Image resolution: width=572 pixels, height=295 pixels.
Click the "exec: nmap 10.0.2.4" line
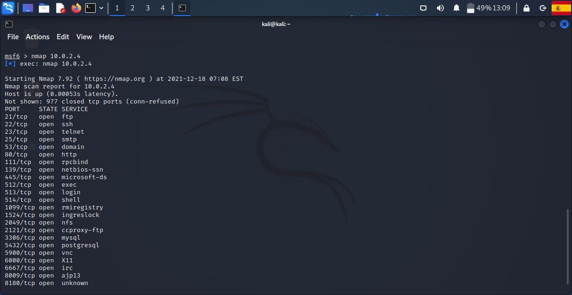click(48, 64)
